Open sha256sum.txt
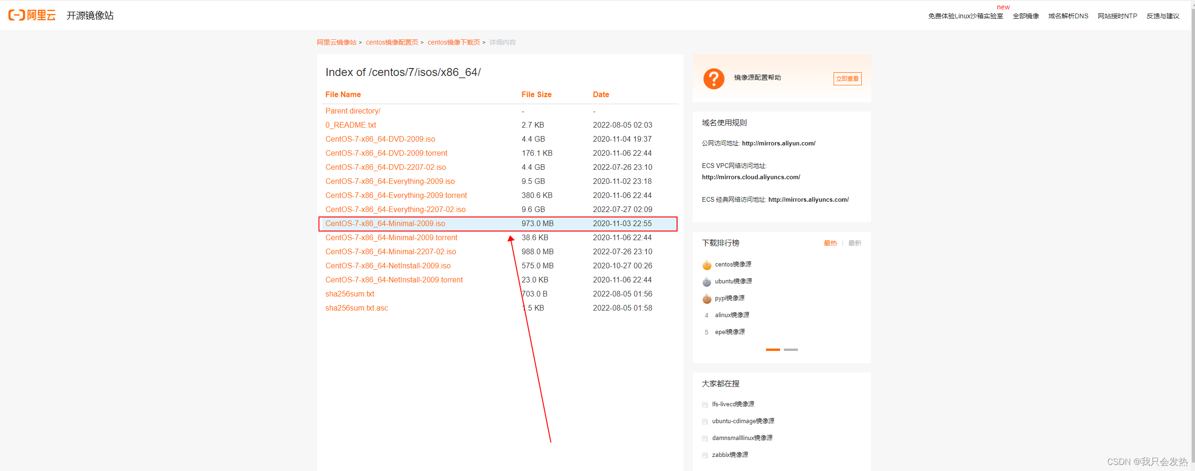 [x=350, y=294]
